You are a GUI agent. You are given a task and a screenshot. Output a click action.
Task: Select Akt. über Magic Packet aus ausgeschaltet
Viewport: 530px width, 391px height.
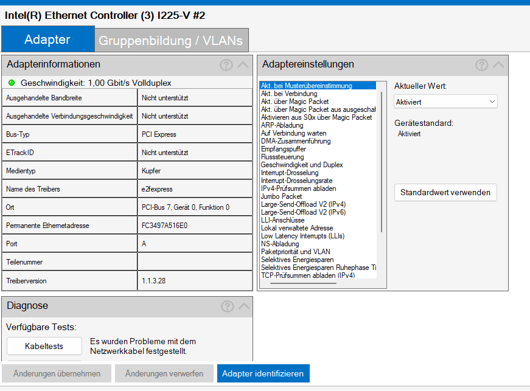click(318, 109)
